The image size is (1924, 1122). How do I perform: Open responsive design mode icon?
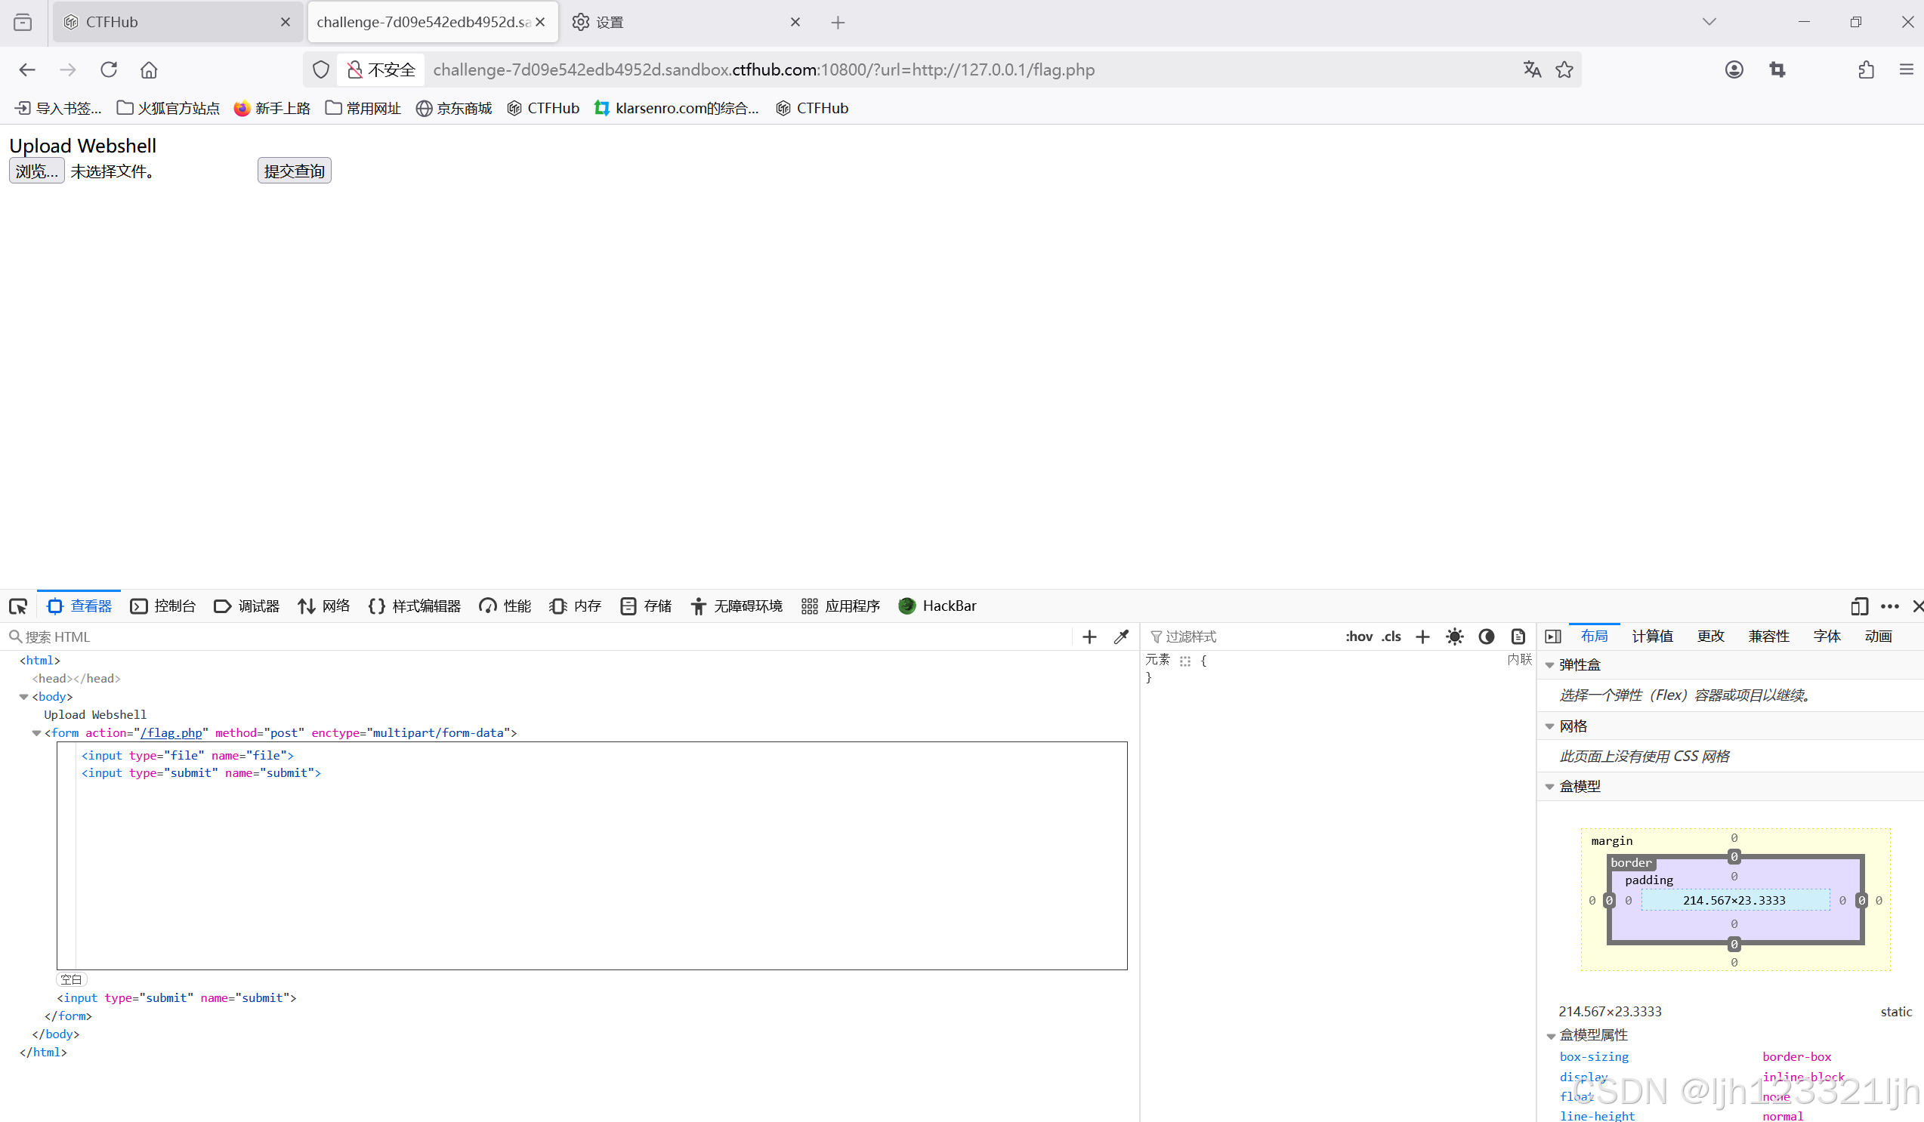[1859, 606]
